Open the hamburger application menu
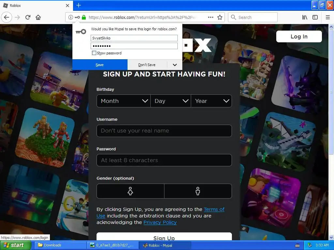This screenshot has height=250, width=334. point(328,17)
